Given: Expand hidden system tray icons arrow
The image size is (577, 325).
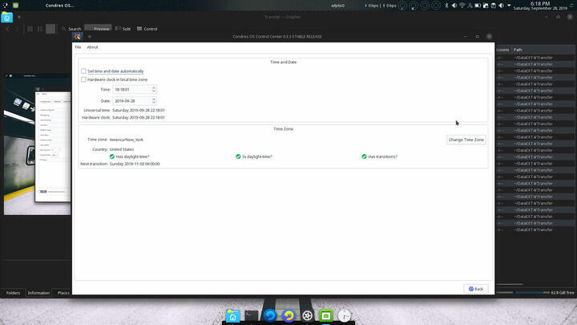Looking at the screenshot, I should (x=509, y=6).
